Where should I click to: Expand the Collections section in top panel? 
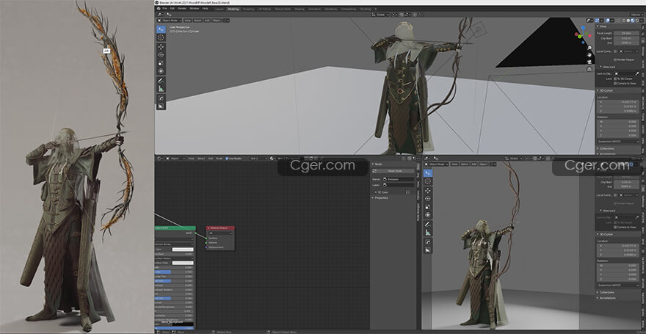pos(606,148)
